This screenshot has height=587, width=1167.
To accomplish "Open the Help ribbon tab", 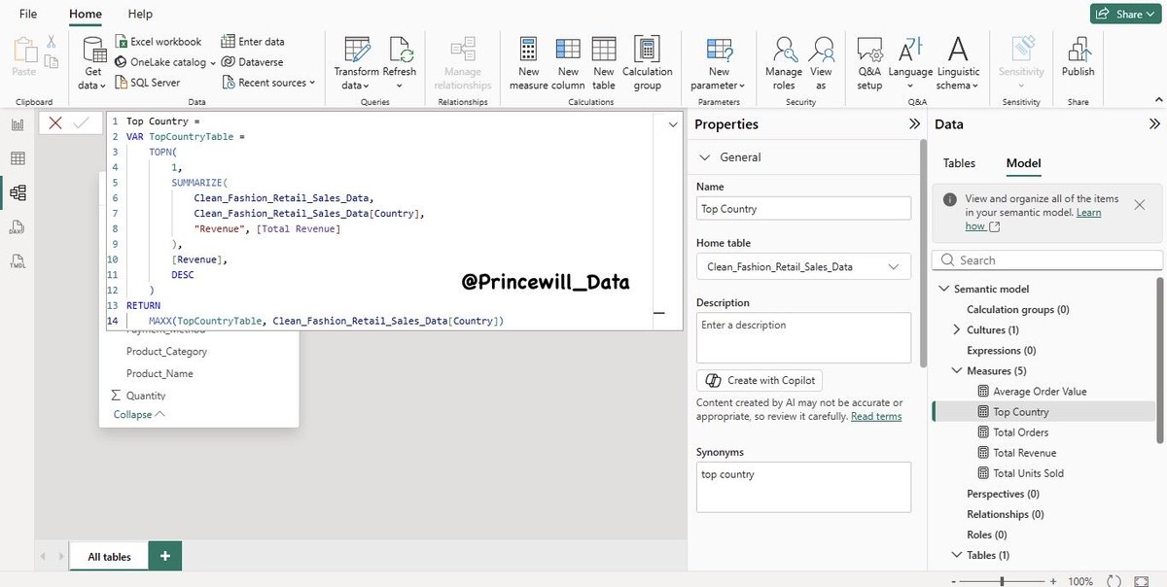I will pos(140,15).
